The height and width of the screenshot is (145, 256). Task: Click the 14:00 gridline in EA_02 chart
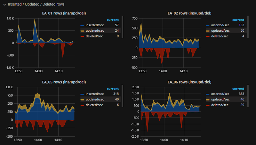tap(163, 43)
